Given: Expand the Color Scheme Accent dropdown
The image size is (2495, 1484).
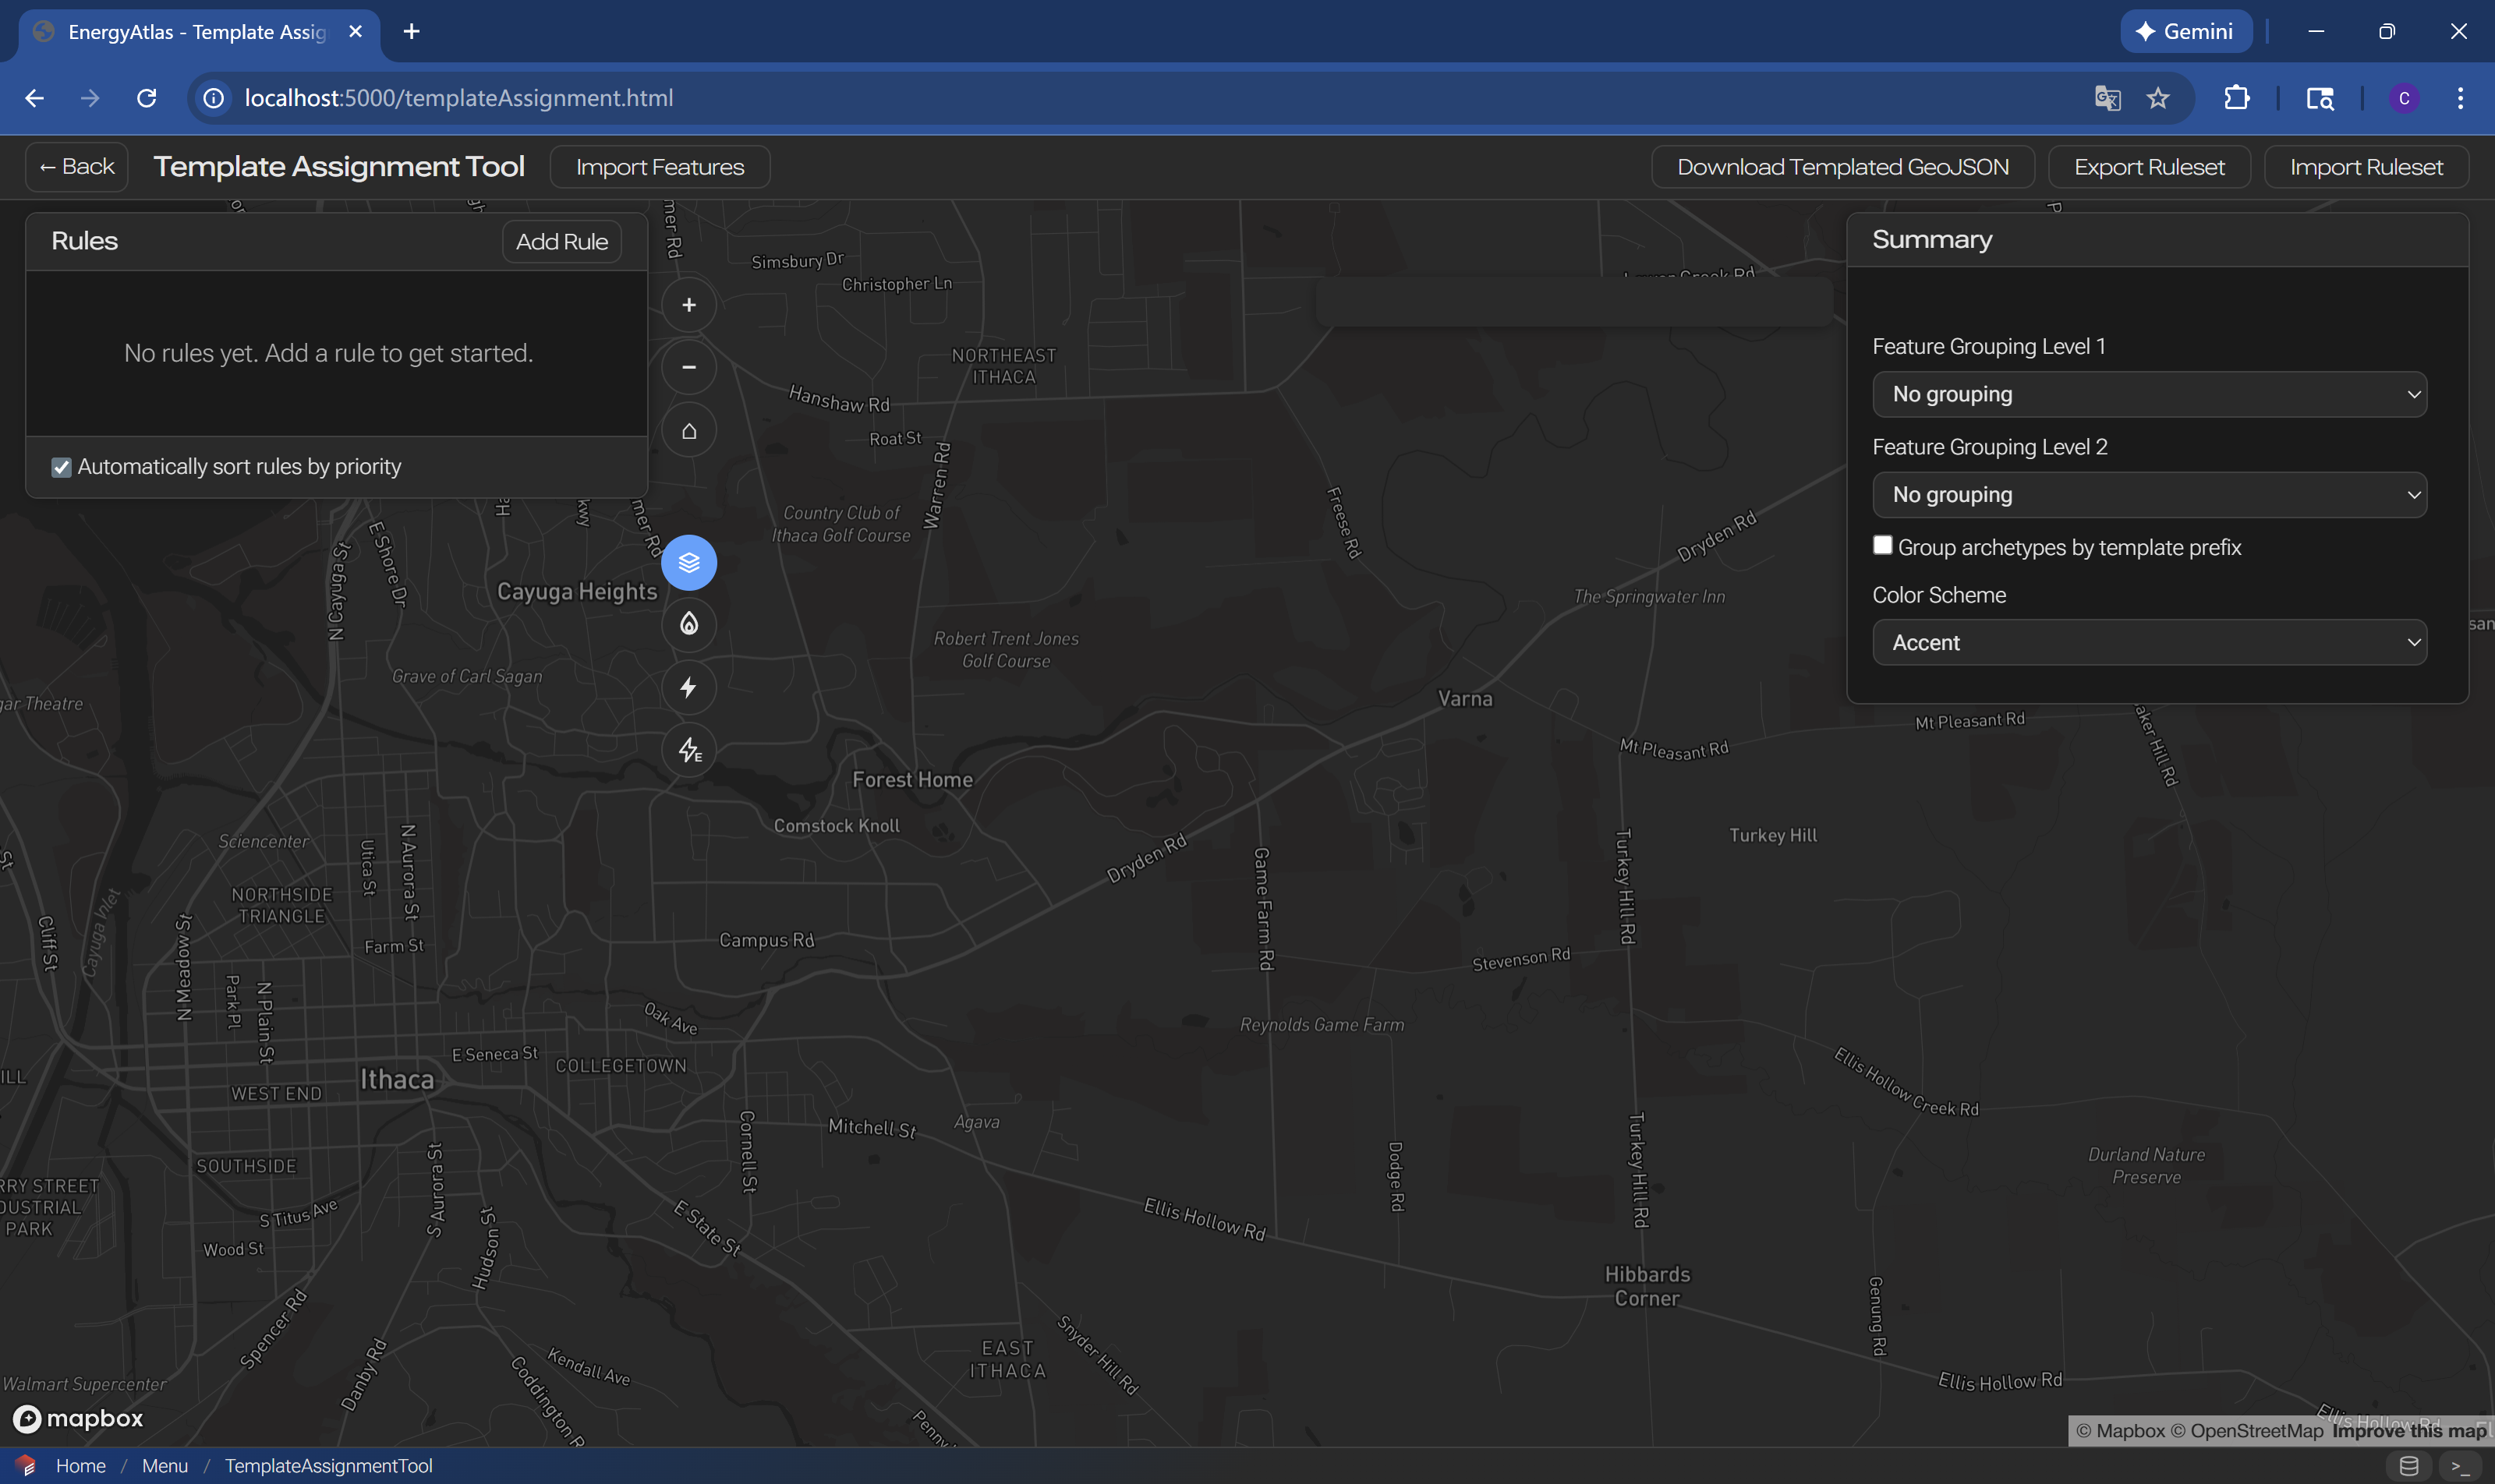Looking at the screenshot, I should pyautogui.click(x=2149, y=643).
